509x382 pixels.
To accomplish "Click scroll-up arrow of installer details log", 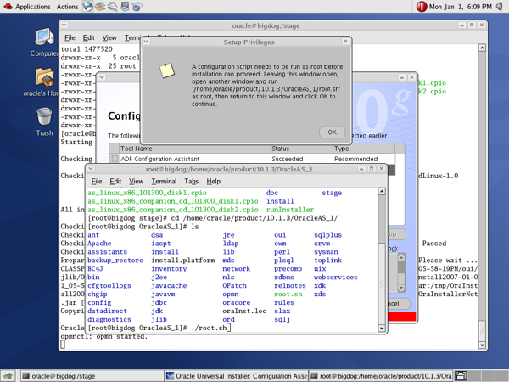I will pyautogui.click(x=401, y=258).
